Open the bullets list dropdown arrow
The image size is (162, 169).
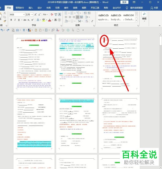point(69,13)
